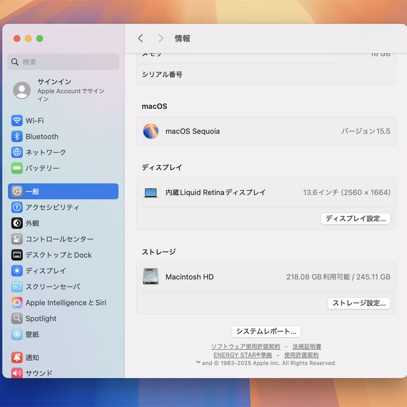Click 内蔵Liquid Retinaディスプレイ label
Screen dimensions: 407x407
coord(215,192)
